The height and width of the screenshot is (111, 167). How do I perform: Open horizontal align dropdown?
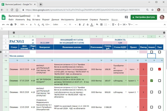coord(114,24)
